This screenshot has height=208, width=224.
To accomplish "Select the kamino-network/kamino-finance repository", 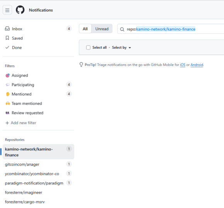I will click(x=38, y=152).
